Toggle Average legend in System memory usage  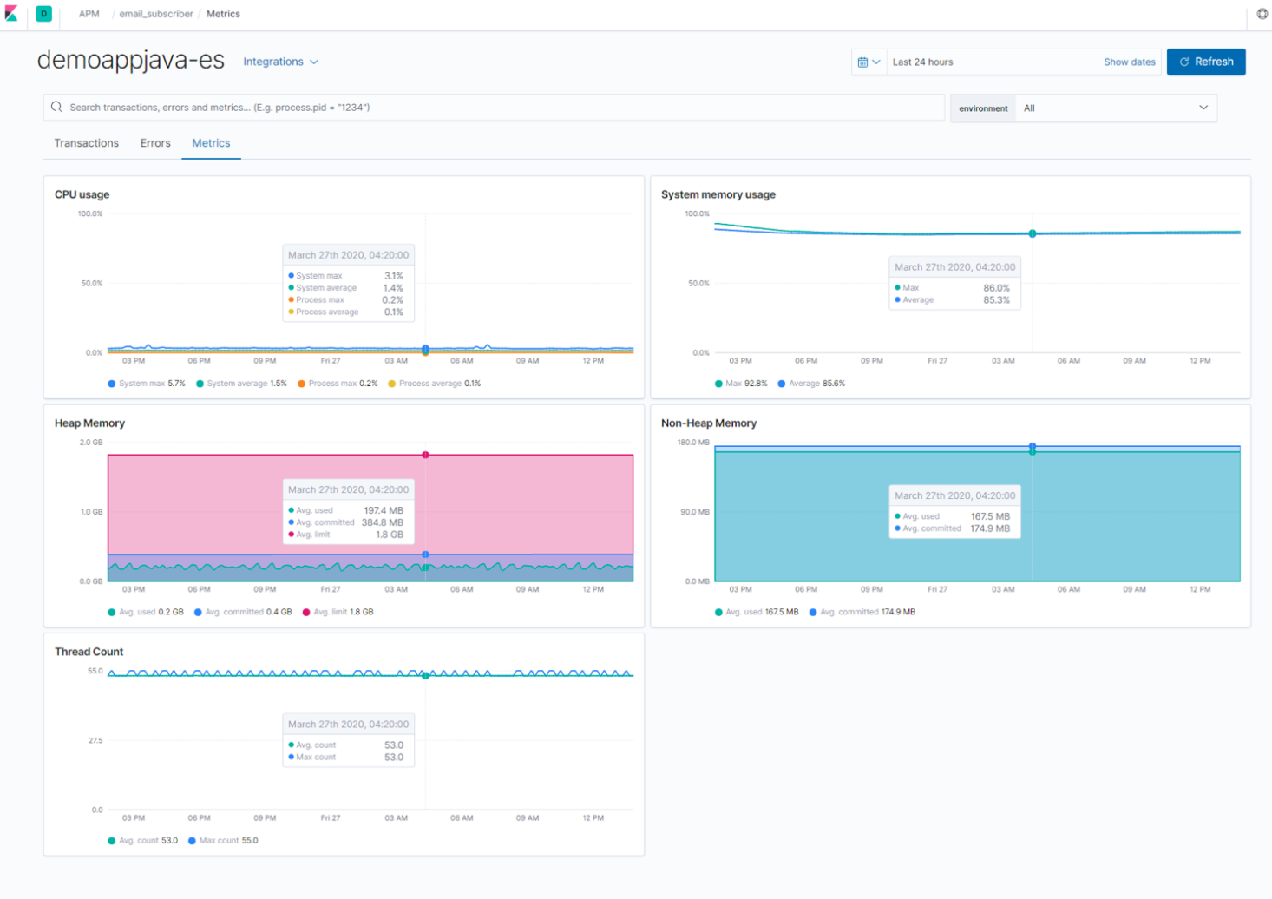tap(811, 383)
